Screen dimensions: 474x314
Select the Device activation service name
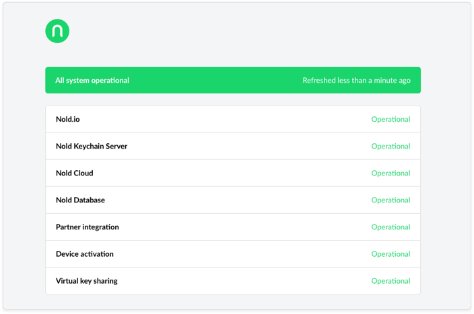pyautogui.click(x=85, y=254)
